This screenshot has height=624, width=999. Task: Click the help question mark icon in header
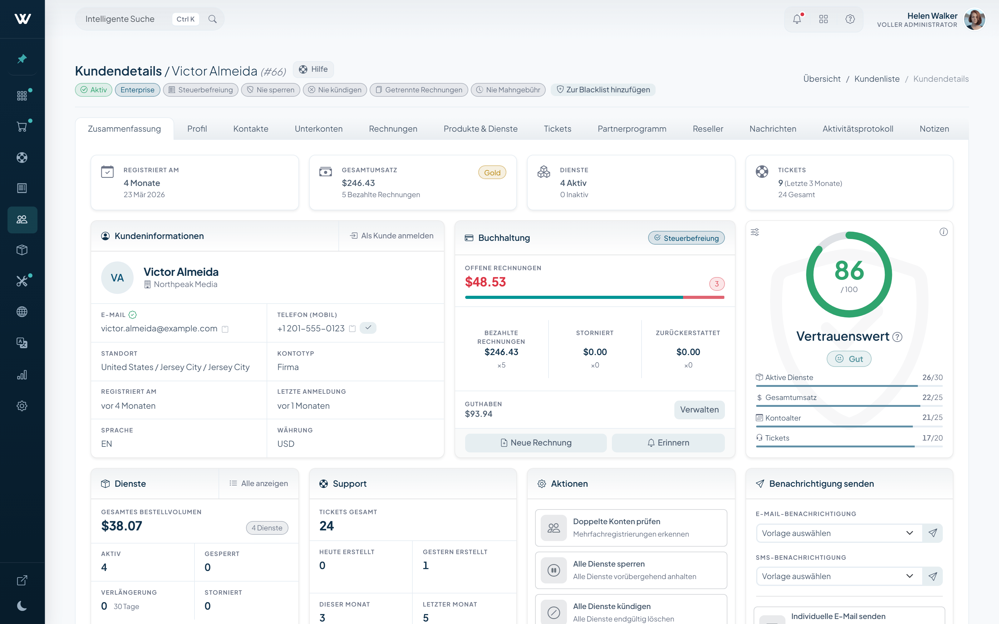pyautogui.click(x=850, y=19)
